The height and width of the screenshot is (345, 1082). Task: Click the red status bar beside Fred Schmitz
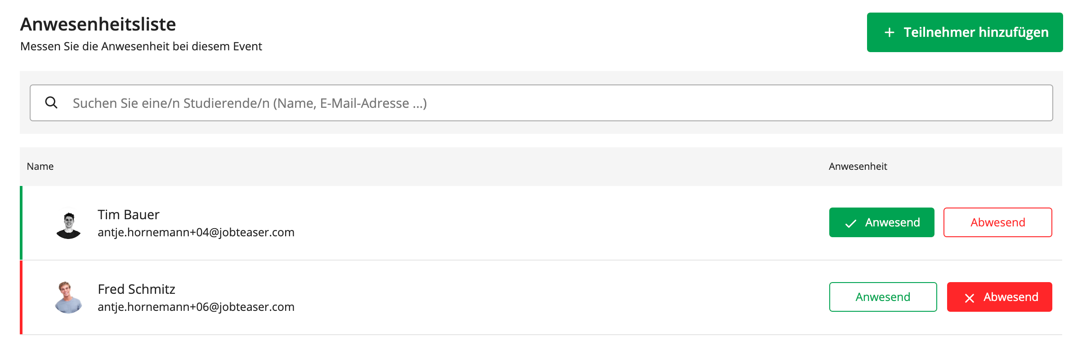pos(21,297)
